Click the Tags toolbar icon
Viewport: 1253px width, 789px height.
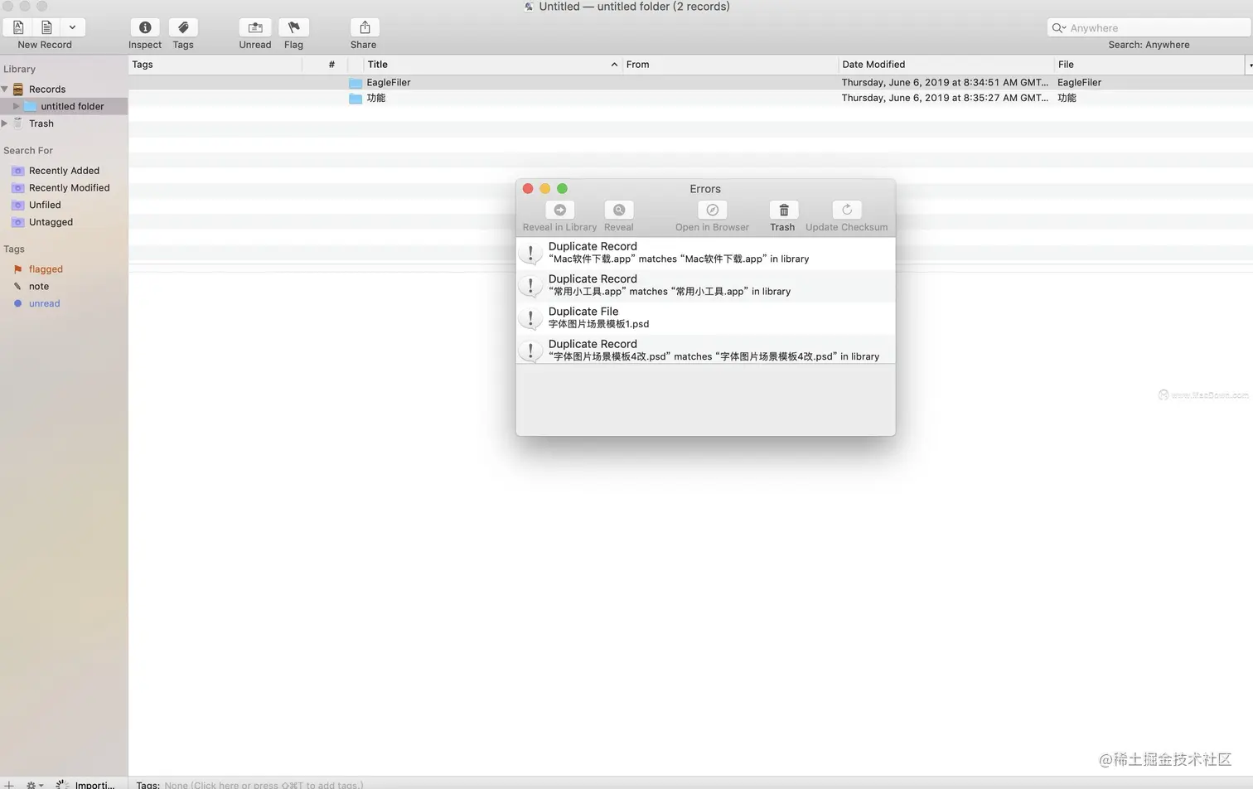point(183,27)
